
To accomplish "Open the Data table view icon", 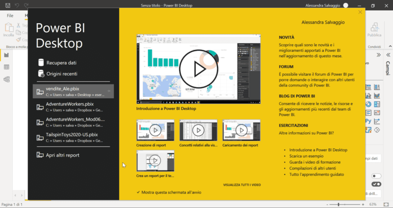I will coord(6,67).
